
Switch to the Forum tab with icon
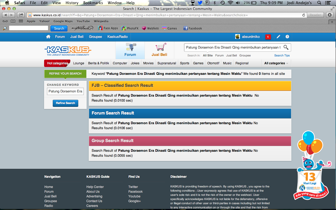click(130, 50)
